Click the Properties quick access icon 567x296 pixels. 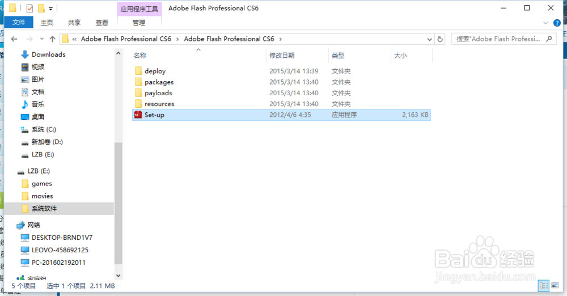pos(29,8)
